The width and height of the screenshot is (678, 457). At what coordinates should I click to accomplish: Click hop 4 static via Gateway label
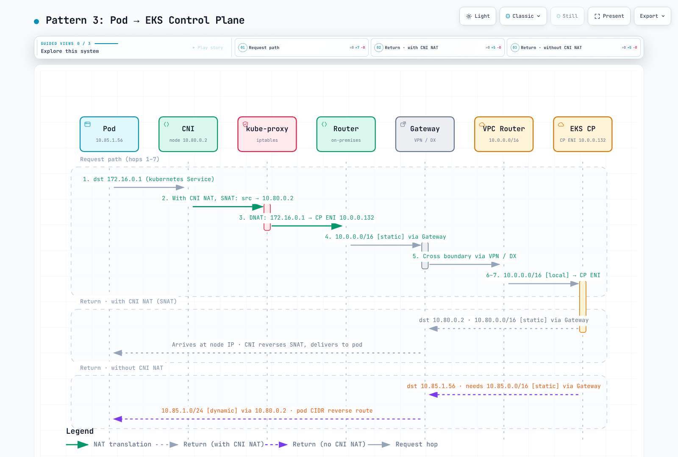click(386, 237)
